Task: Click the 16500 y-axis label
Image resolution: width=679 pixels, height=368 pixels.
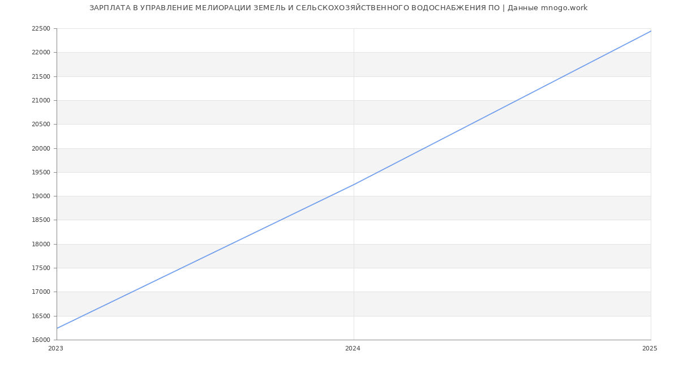Action: click(41, 316)
